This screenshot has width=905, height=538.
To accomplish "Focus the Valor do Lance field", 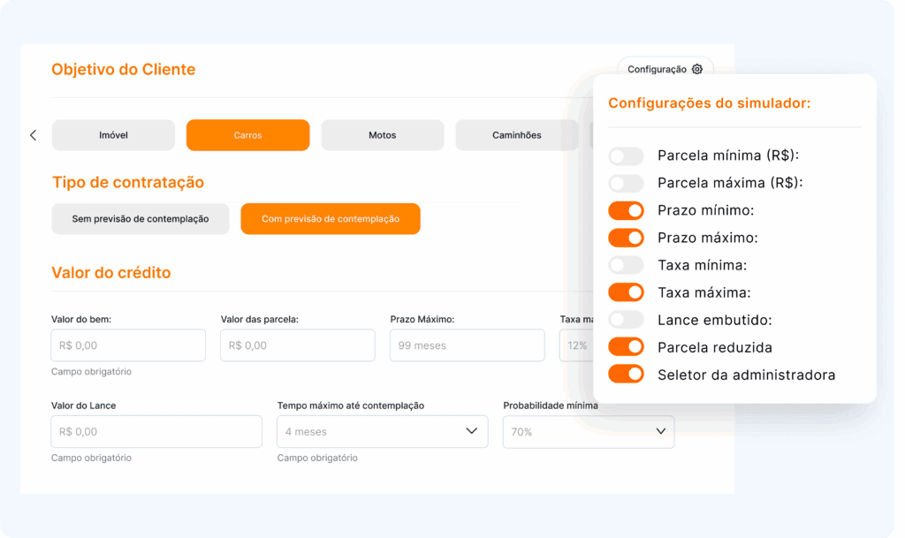I will pyautogui.click(x=156, y=432).
